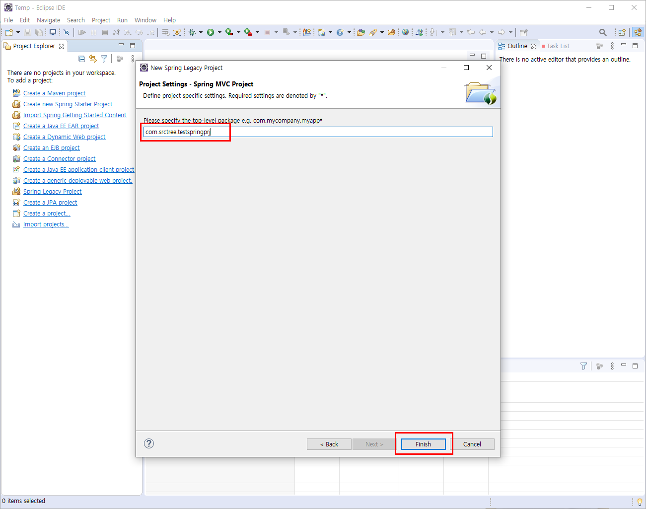Image resolution: width=646 pixels, height=509 pixels.
Task: Open the File menu
Action: [x=8, y=20]
